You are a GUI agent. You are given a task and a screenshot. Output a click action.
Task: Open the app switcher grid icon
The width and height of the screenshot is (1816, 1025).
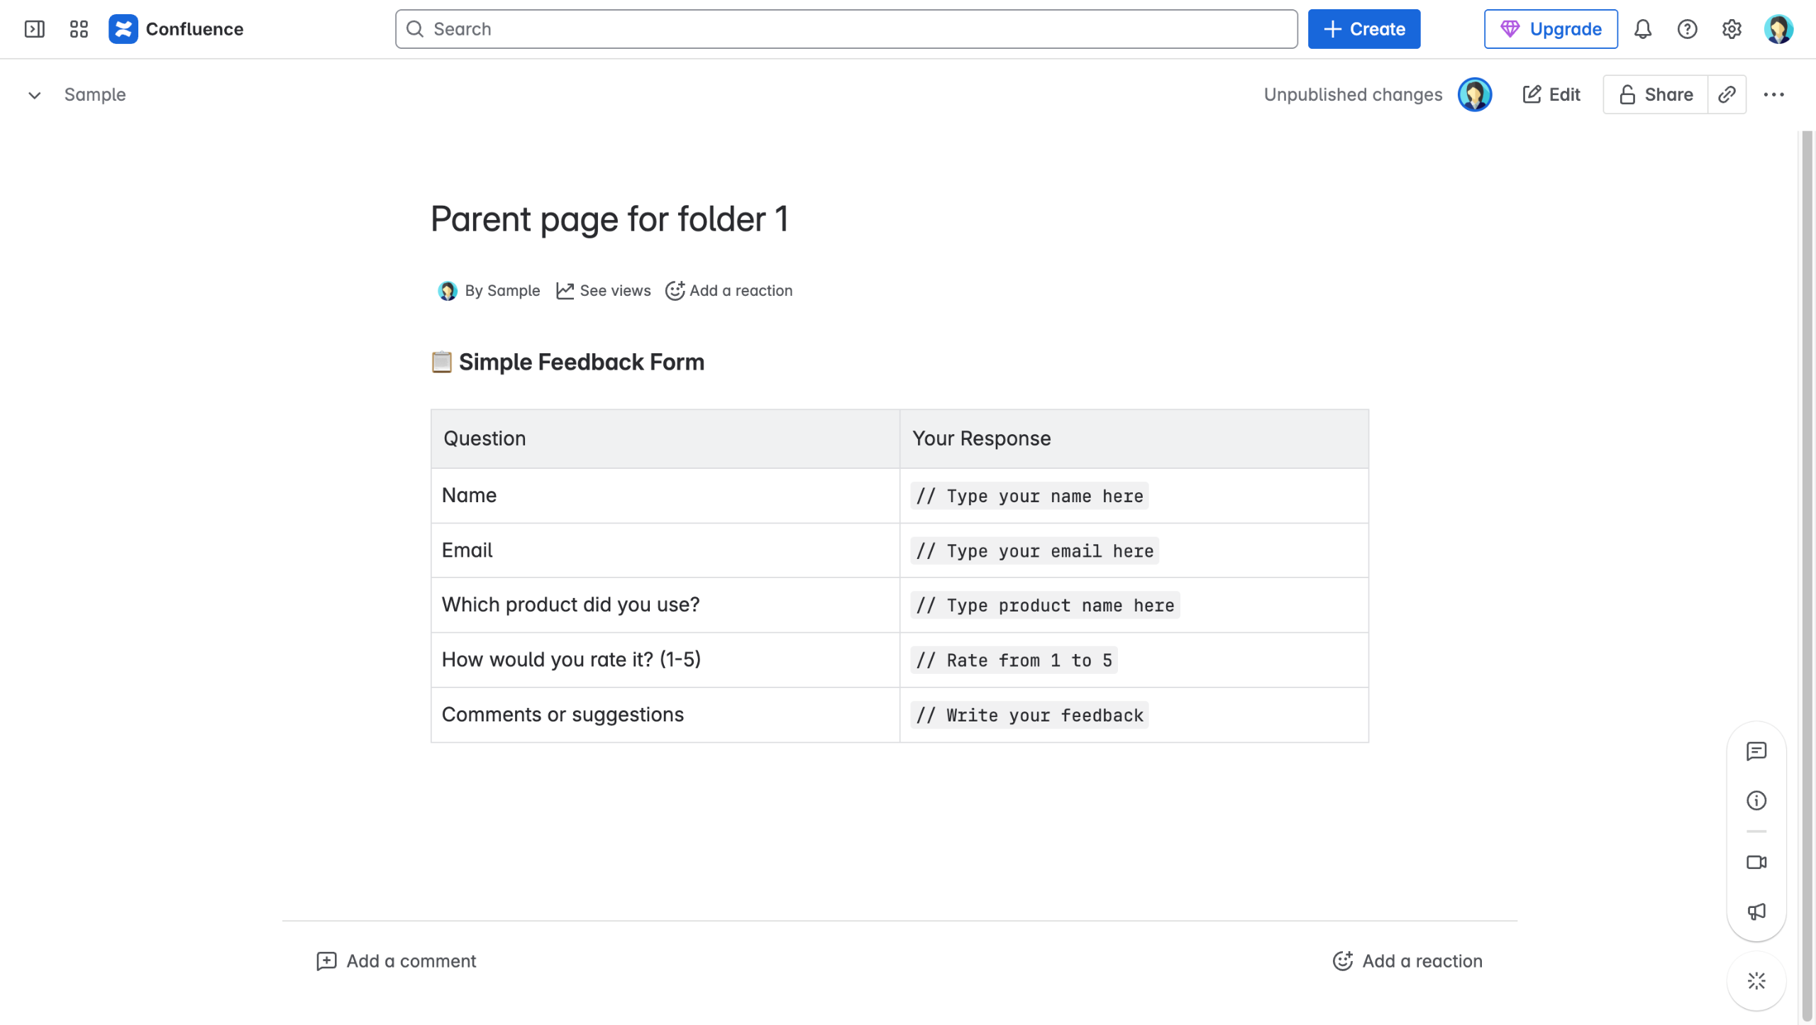(79, 29)
